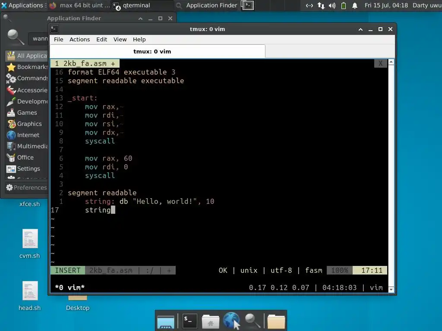Select the 'tmux: 0 vim' terminal tab

[158, 52]
